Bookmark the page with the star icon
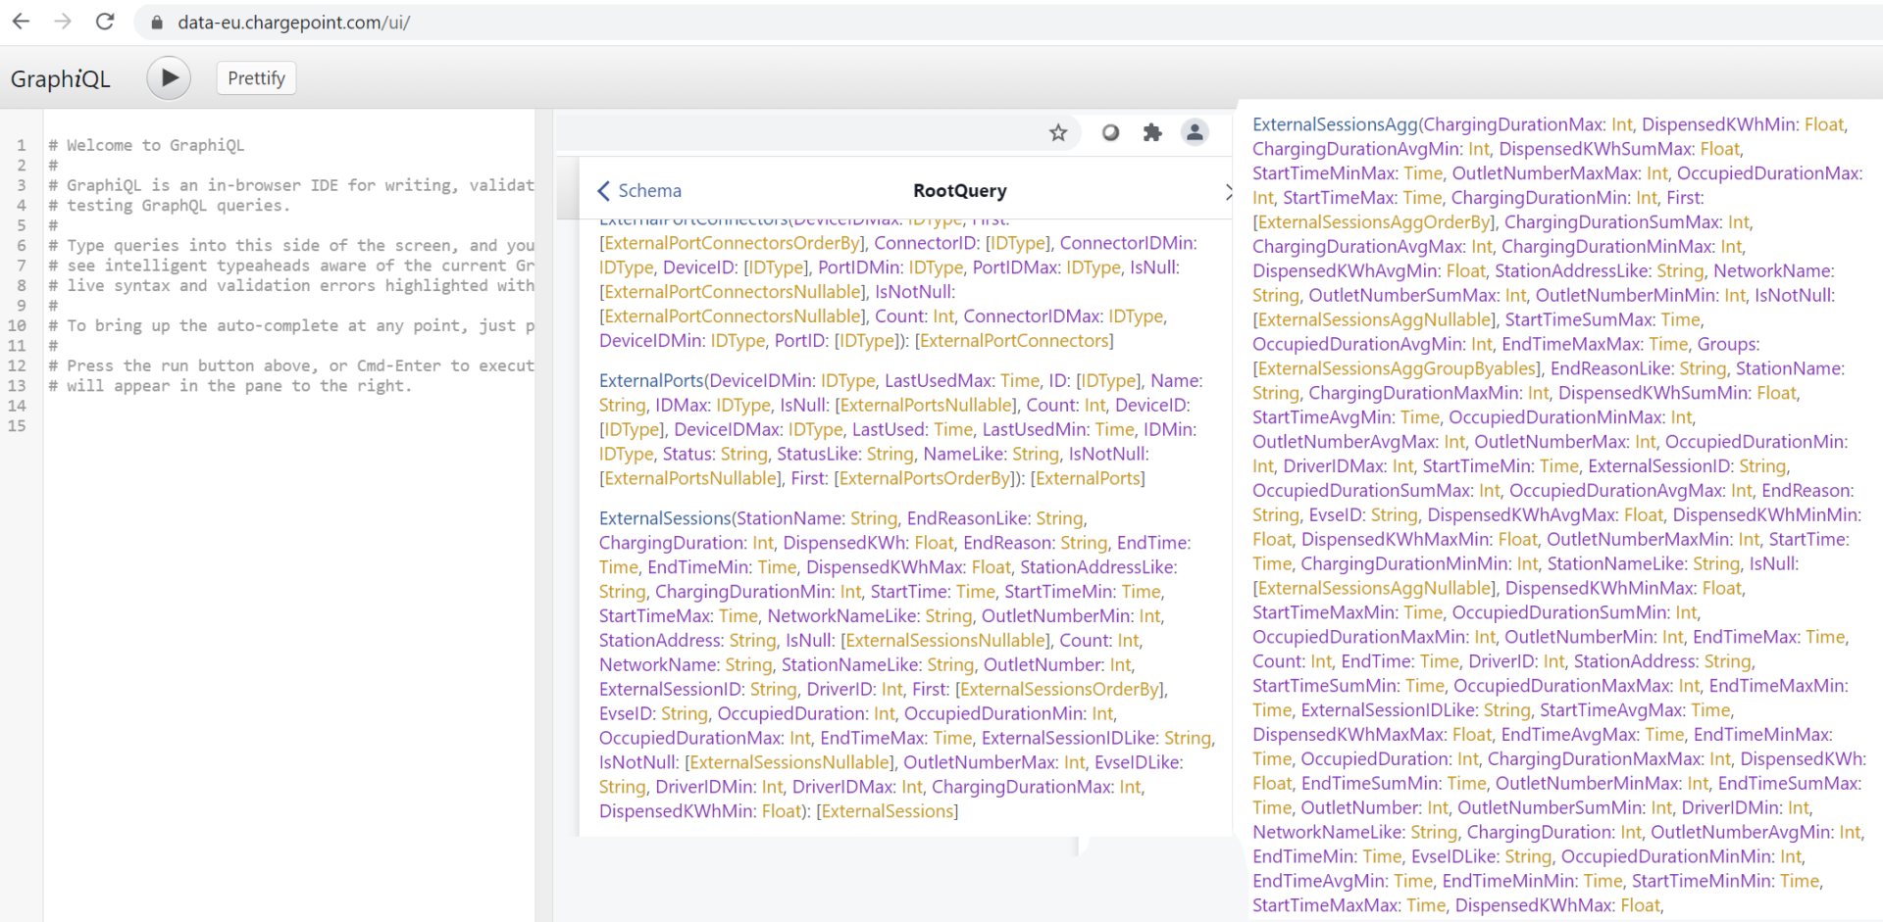The width and height of the screenshot is (1883, 922). click(1058, 132)
